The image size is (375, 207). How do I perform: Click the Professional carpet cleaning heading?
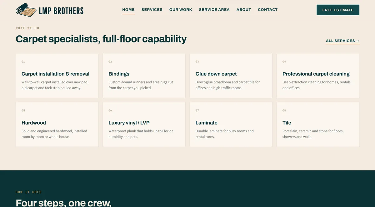tap(316, 74)
